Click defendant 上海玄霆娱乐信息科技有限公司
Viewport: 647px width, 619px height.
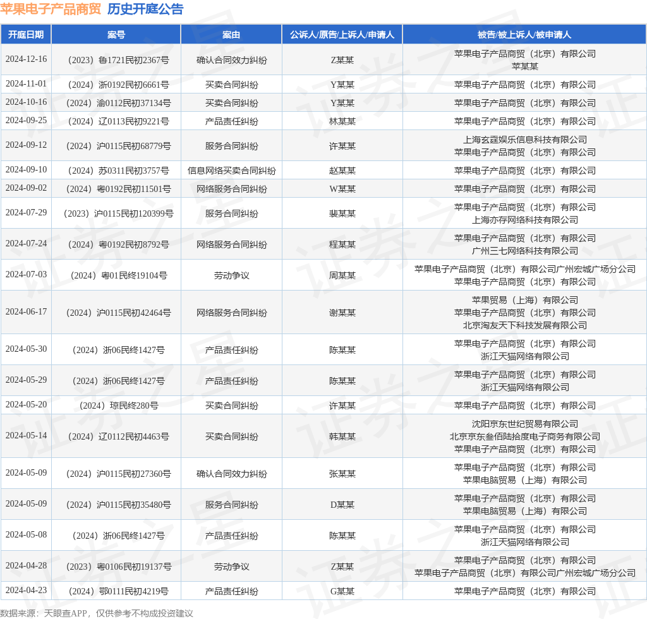[524, 140]
